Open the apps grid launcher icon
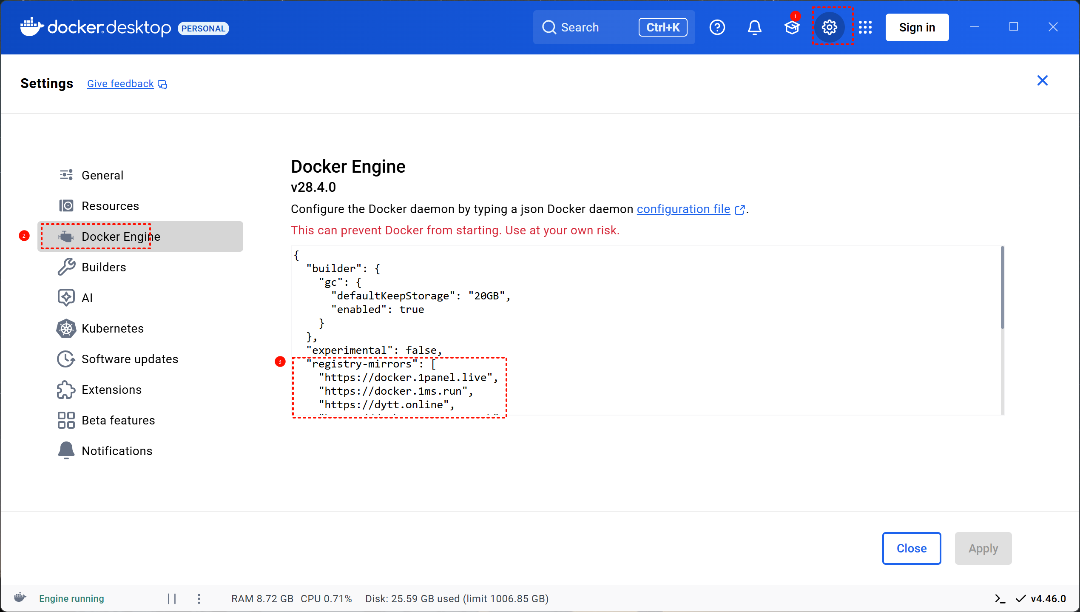The width and height of the screenshot is (1080, 612). coord(865,27)
